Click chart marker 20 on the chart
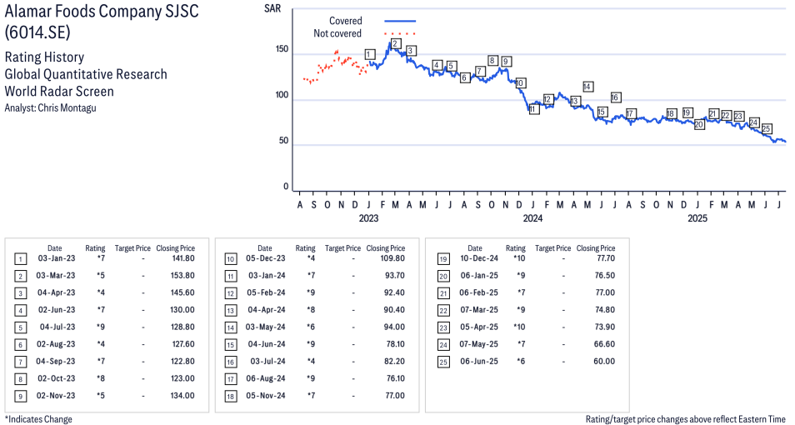Image resolution: width=795 pixels, height=425 pixels. coord(699,124)
